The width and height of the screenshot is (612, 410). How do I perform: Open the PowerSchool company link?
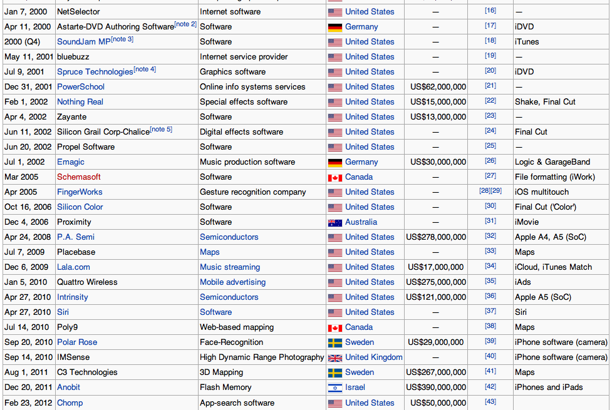coord(81,86)
